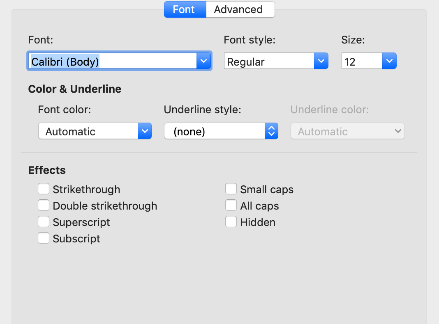
Task: Toggle the Superscript checkbox
Action: coord(44,222)
